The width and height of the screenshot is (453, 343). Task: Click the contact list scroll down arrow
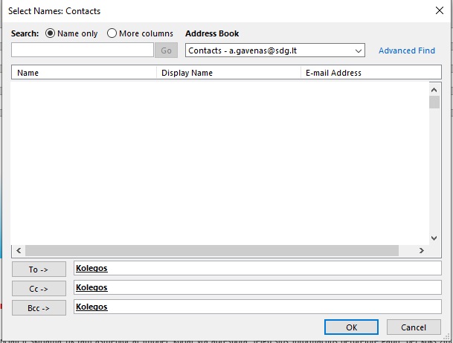coord(434,238)
